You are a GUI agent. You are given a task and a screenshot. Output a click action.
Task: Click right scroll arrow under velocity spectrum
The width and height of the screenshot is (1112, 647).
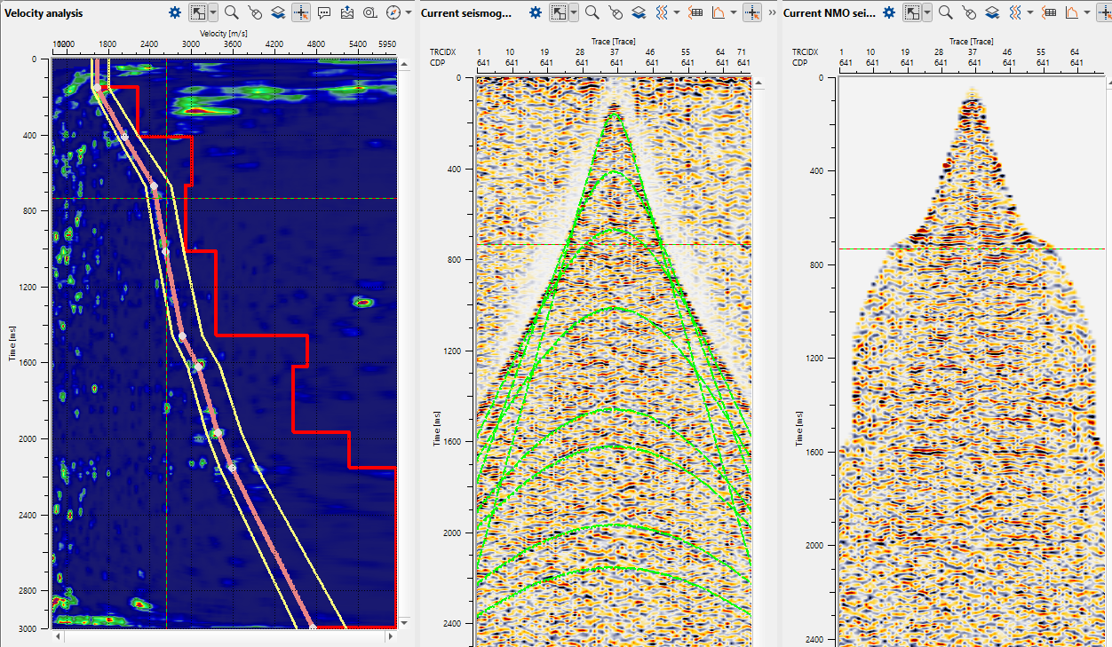pyautogui.click(x=390, y=636)
